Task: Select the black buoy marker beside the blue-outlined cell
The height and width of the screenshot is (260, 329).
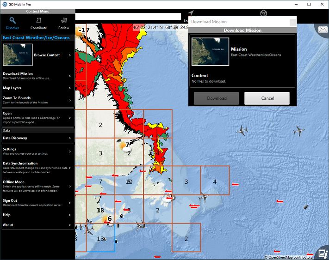Action: click(118, 225)
